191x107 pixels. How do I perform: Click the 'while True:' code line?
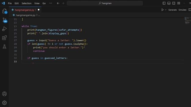coord(29,26)
